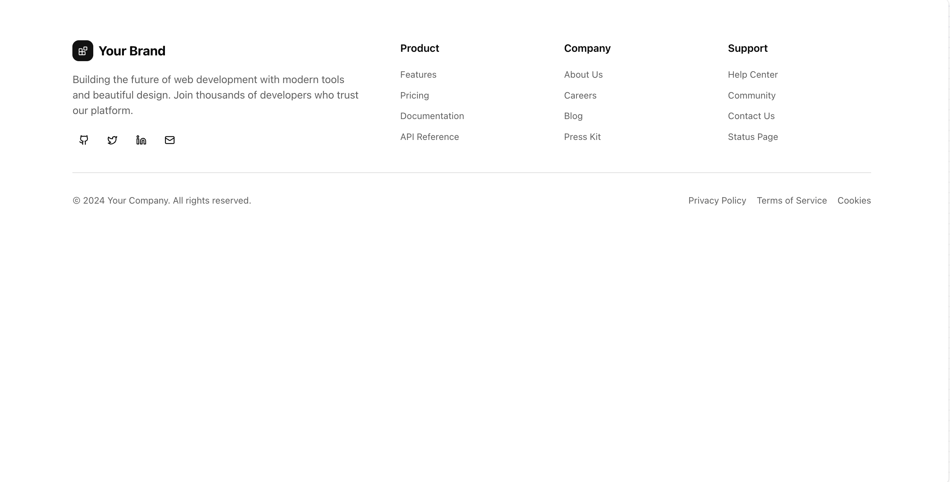Open the Twitter bird icon
Image resolution: width=950 pixels, height=482 pixels.
[x=112, y=140]
